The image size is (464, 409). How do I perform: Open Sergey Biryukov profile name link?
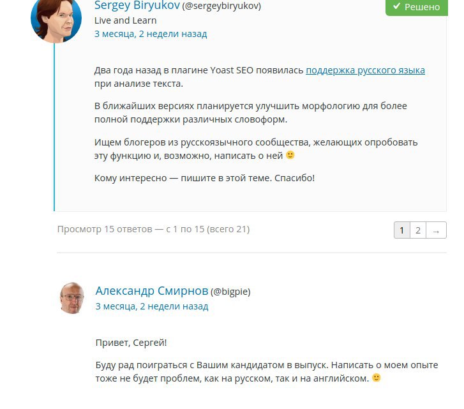click(137, 5)
